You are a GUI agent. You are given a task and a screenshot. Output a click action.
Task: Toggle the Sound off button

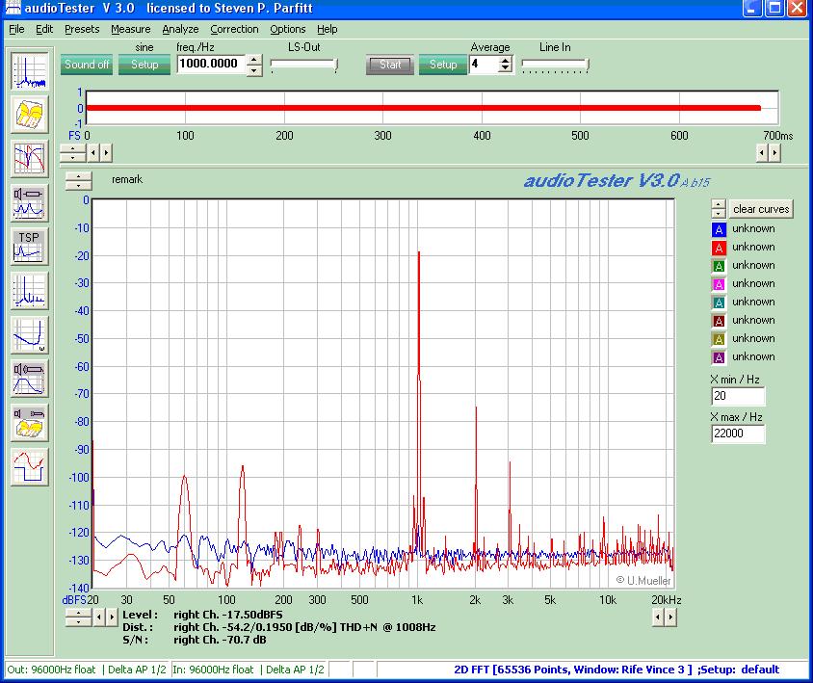[x=87, y=65]
